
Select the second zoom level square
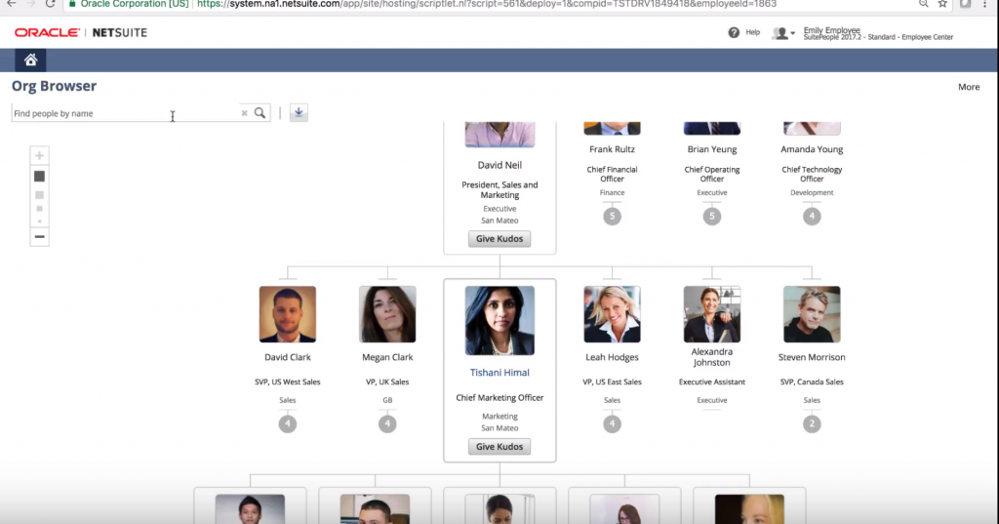pyautogui.click(x=39, y=195)
